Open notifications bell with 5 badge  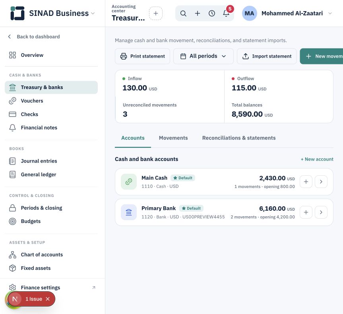click(227, 13)
